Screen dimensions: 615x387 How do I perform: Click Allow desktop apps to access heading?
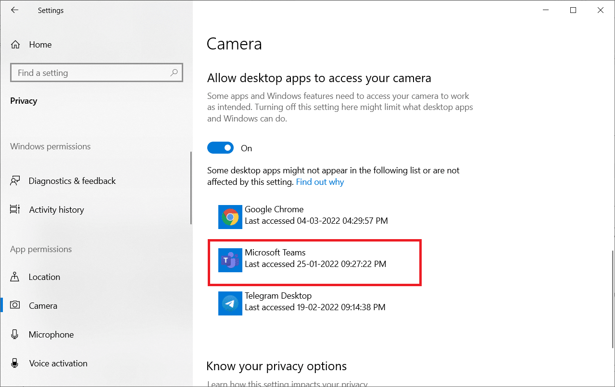click(x=319, y=78)
